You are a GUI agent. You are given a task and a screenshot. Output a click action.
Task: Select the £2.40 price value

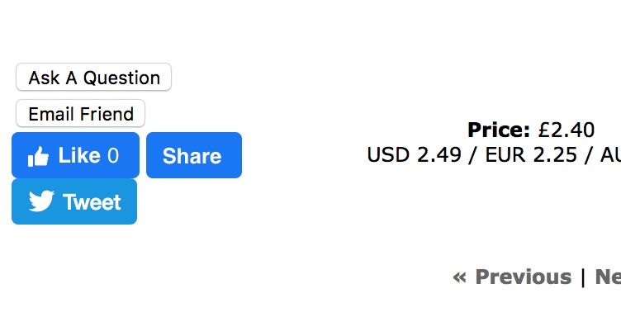(x=566, y=130)
